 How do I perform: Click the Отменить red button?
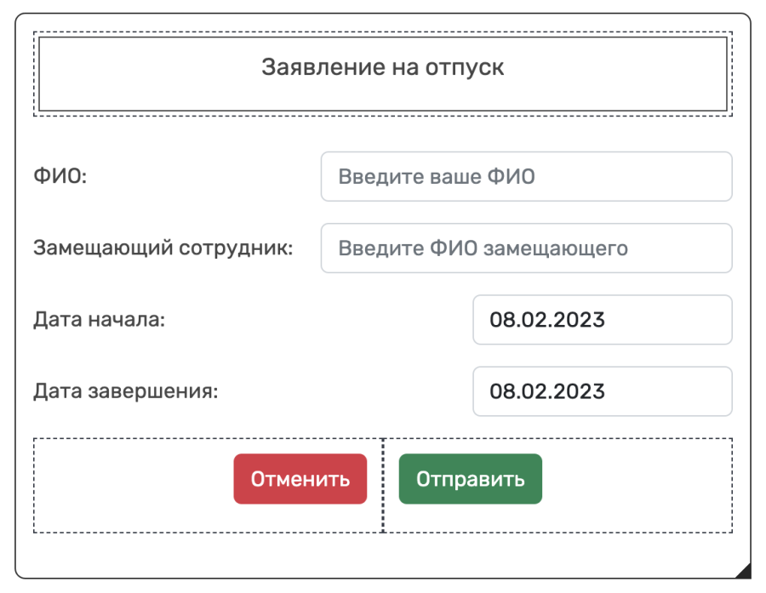click(x=300, y=479)
